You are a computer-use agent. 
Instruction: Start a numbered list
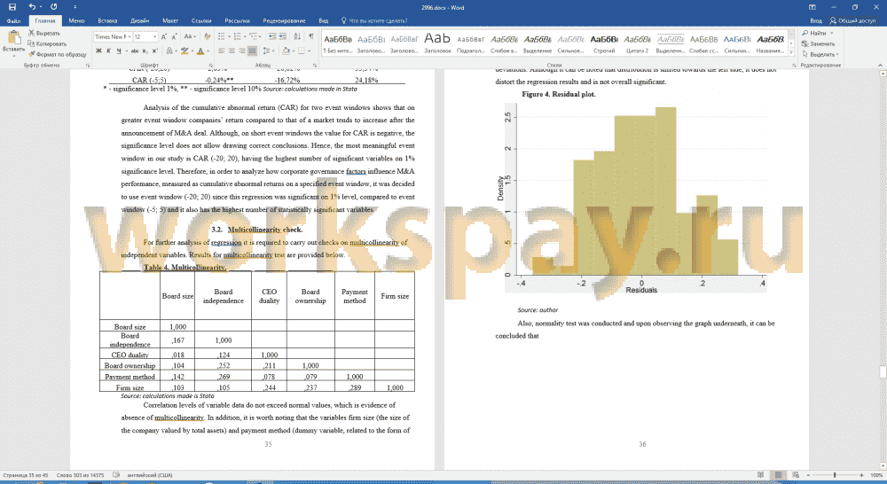pyautogui.click(x=238, y=36)
